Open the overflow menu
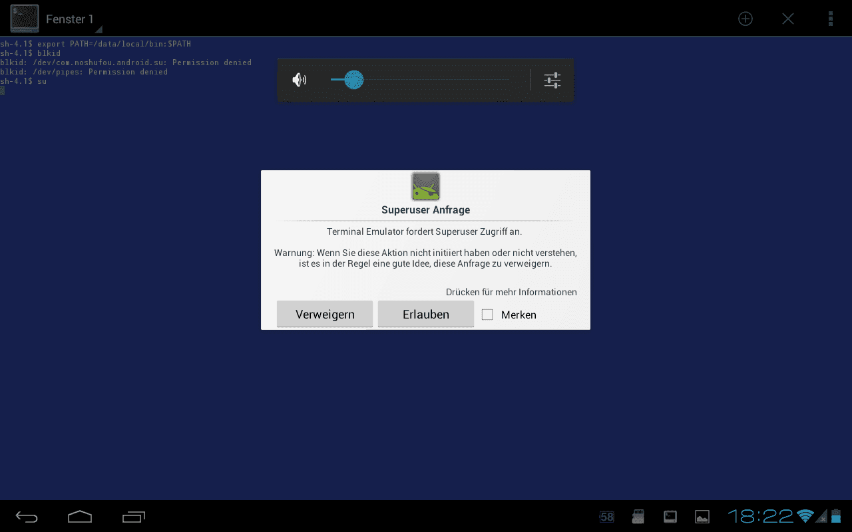Image resolution: width=852 pixels, height=532 pixels. click(x=831, y=19)
